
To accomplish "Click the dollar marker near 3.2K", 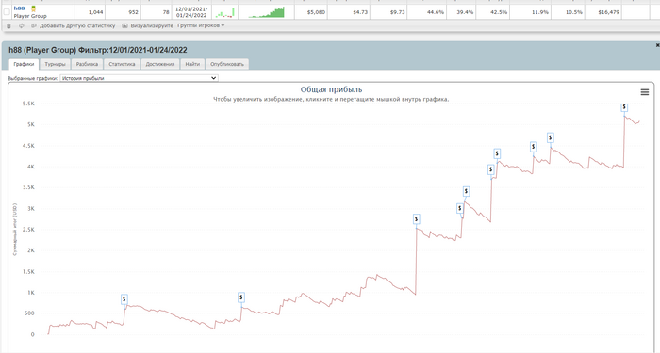I will coord(466,191).
